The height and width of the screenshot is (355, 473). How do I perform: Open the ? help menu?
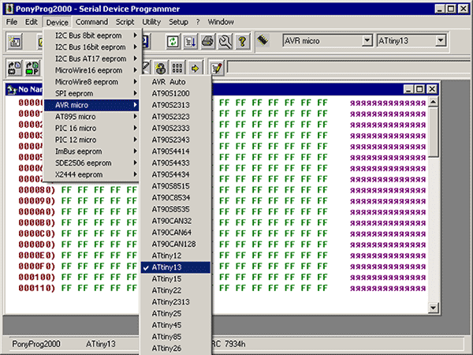pos(198,22)
